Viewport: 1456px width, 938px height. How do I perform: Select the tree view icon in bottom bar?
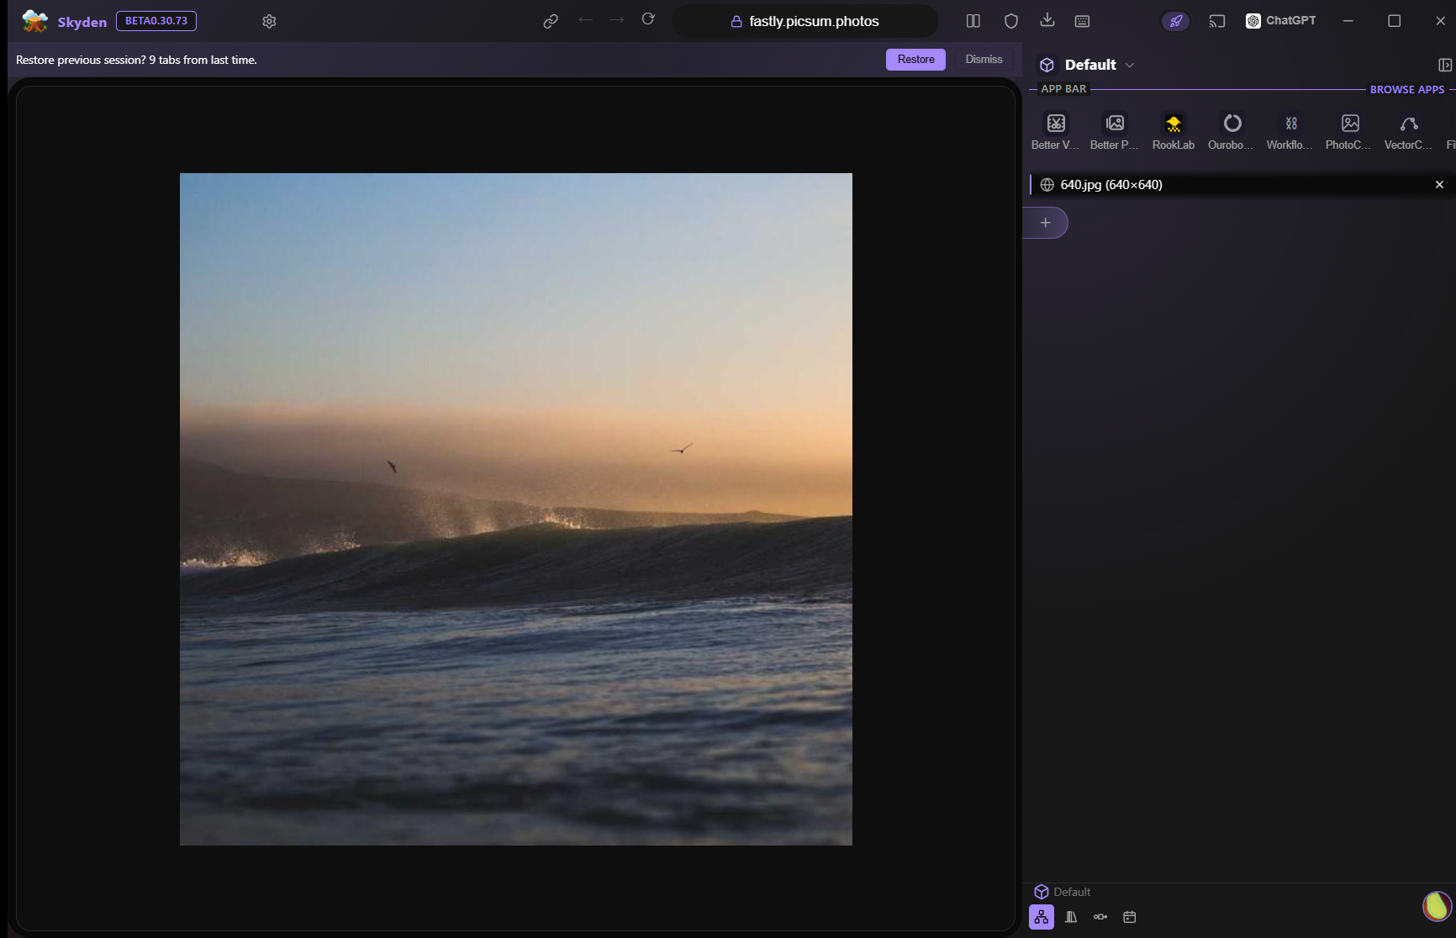pyautogui.click(x=1042, y=917)
